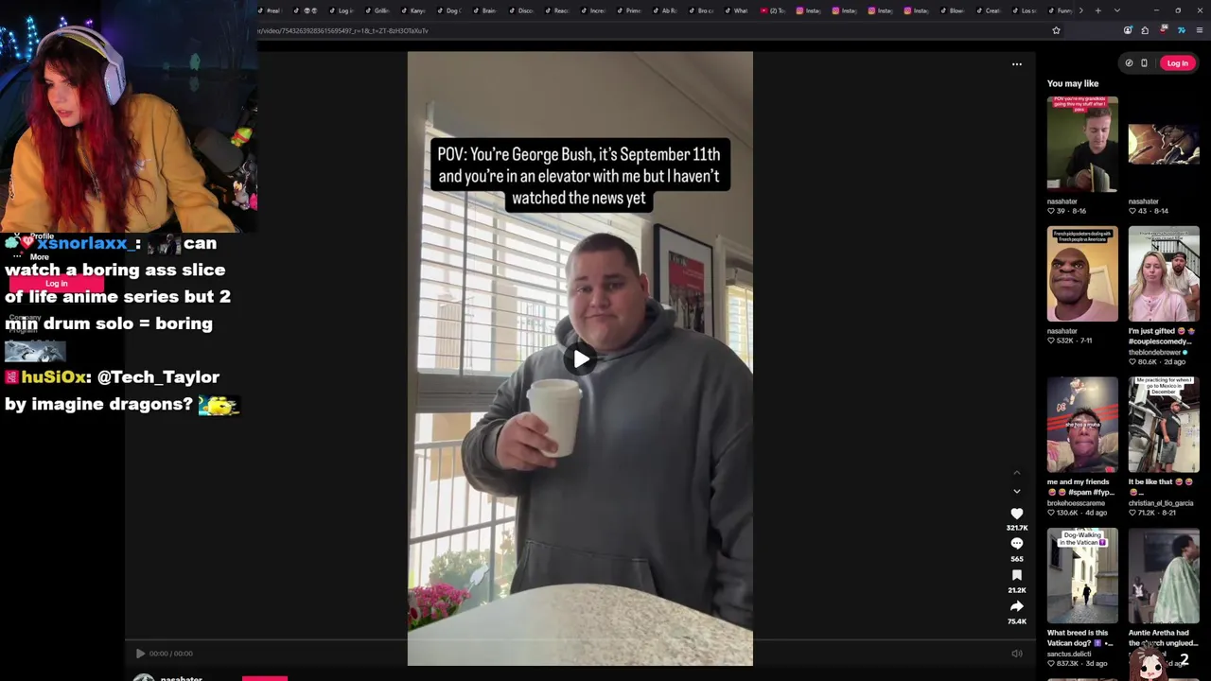Click the 75.4K share count
Screen dimensions: 1211x681
pyautogui.click(x=1017, y=621)
